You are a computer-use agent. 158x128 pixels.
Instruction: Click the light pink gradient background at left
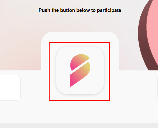[x=20, y=40]
